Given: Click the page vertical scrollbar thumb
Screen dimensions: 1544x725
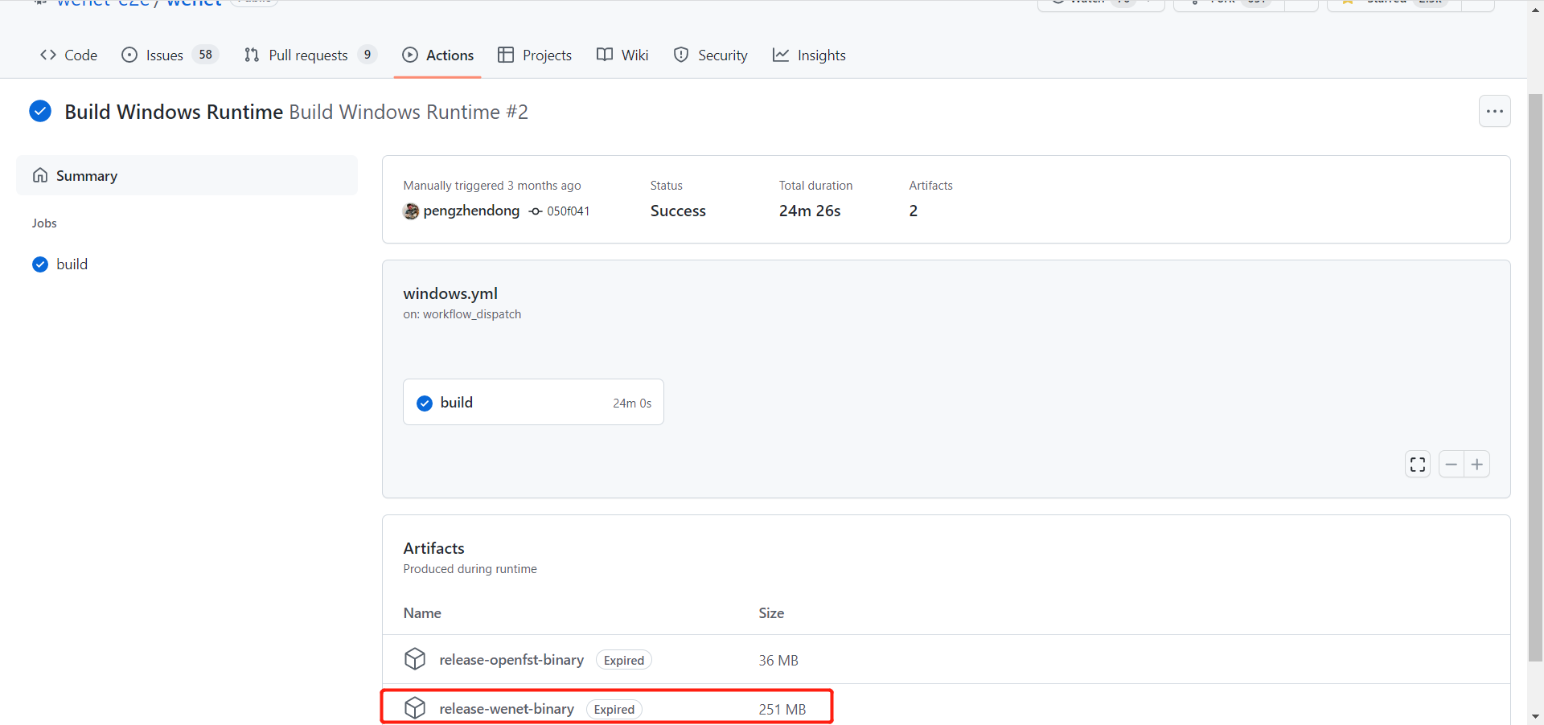Looking at the screenshot, I should click(1535, 378).
